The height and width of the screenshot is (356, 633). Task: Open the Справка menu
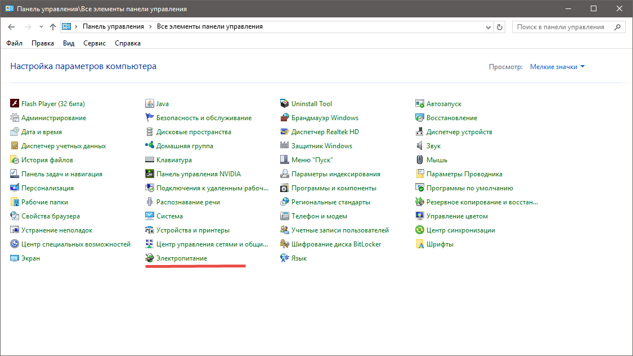point(128,43)
